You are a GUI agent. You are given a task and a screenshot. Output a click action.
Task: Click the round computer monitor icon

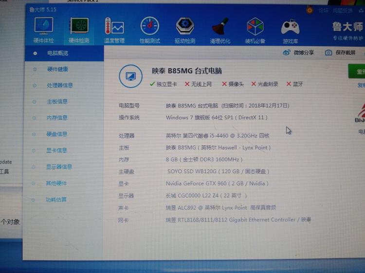130,76
